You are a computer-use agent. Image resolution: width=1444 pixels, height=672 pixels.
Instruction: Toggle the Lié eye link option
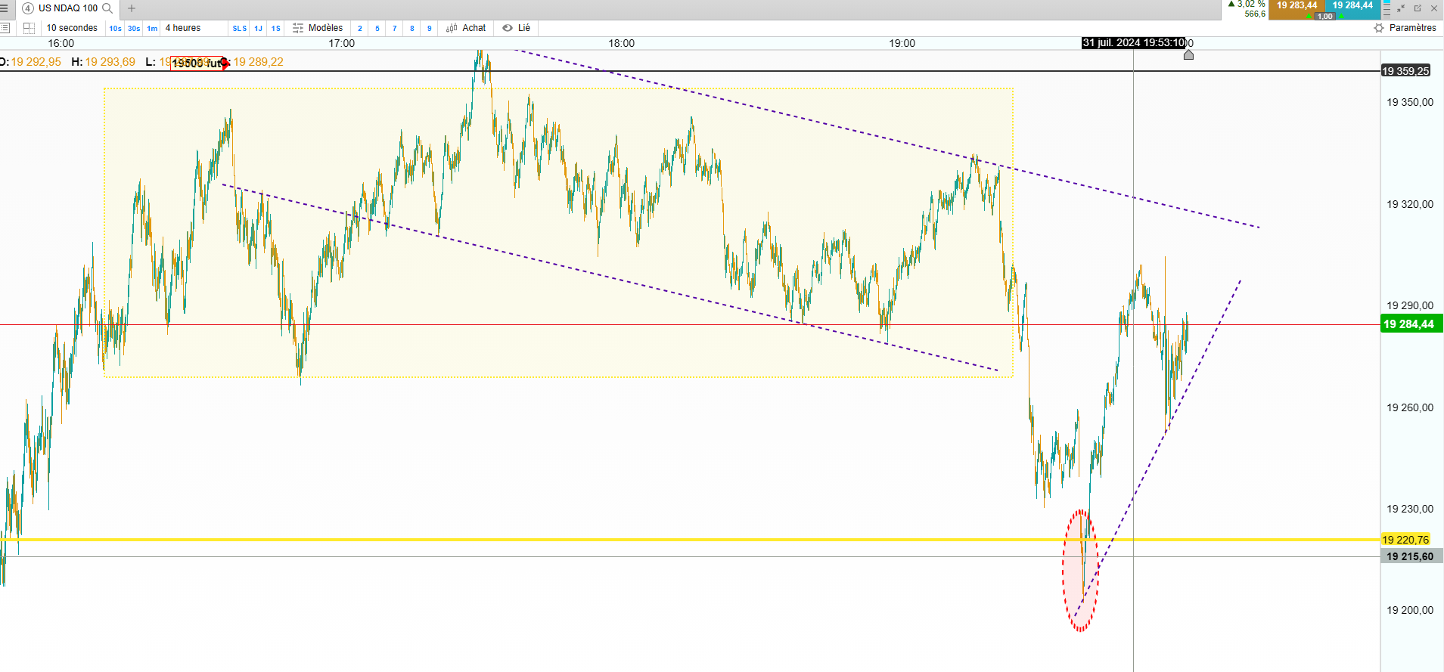tap(517, 28)
